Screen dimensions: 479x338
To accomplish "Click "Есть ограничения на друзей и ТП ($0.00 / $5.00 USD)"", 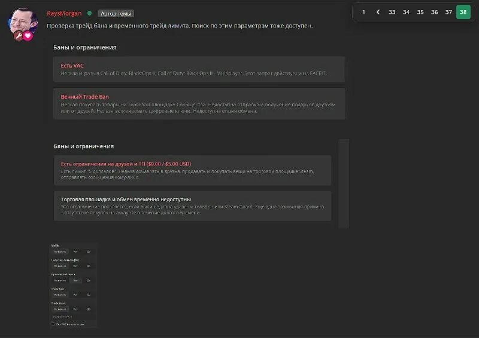I will [x=126, y=164].
